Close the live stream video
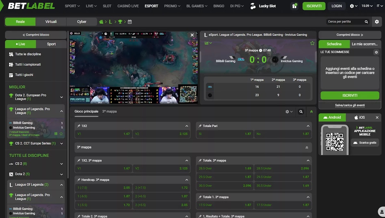 tap(192, 35)
